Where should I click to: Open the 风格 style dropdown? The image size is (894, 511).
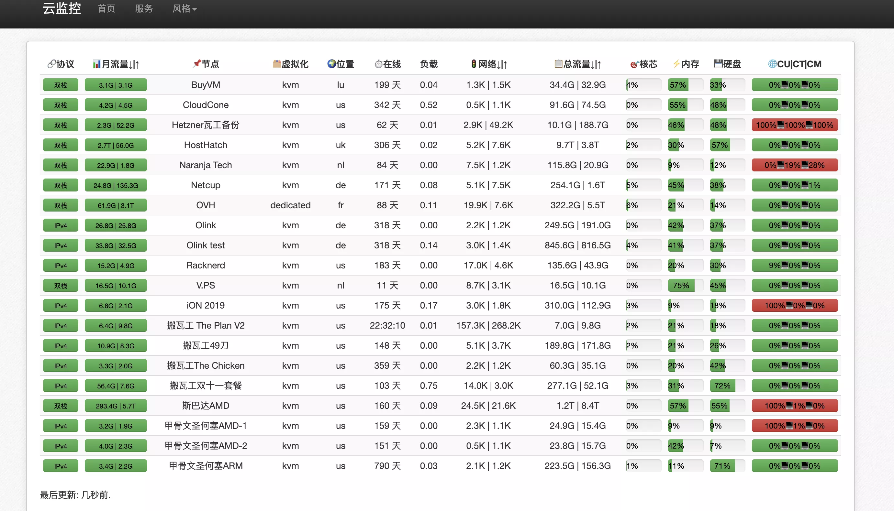184,8
